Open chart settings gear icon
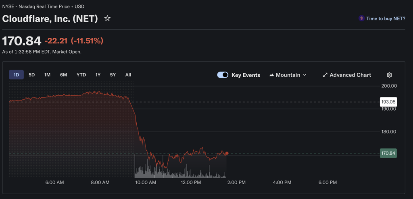The image size is (413, 199). tap(389, 75)
